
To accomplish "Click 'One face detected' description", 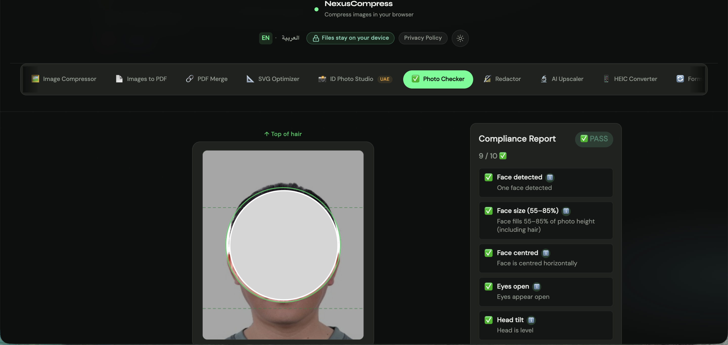I will click(x=524, y=188).
